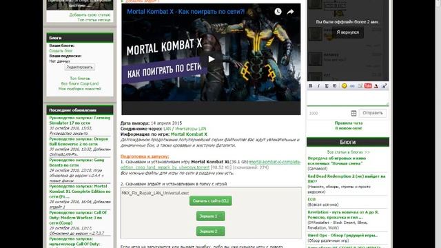Open the 'Создать блог' link
The height and width of the screenshot is (248, 441).
pyautogui.click(x=61, y=50)
